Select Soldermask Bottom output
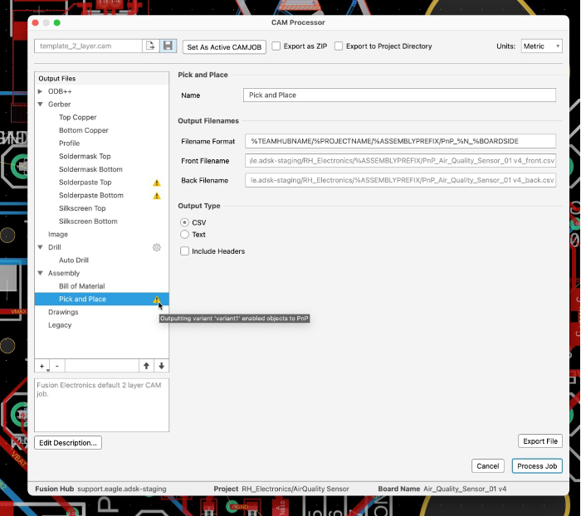The height and width of the screenshot is (516, 581). click(x=90, y=169)
